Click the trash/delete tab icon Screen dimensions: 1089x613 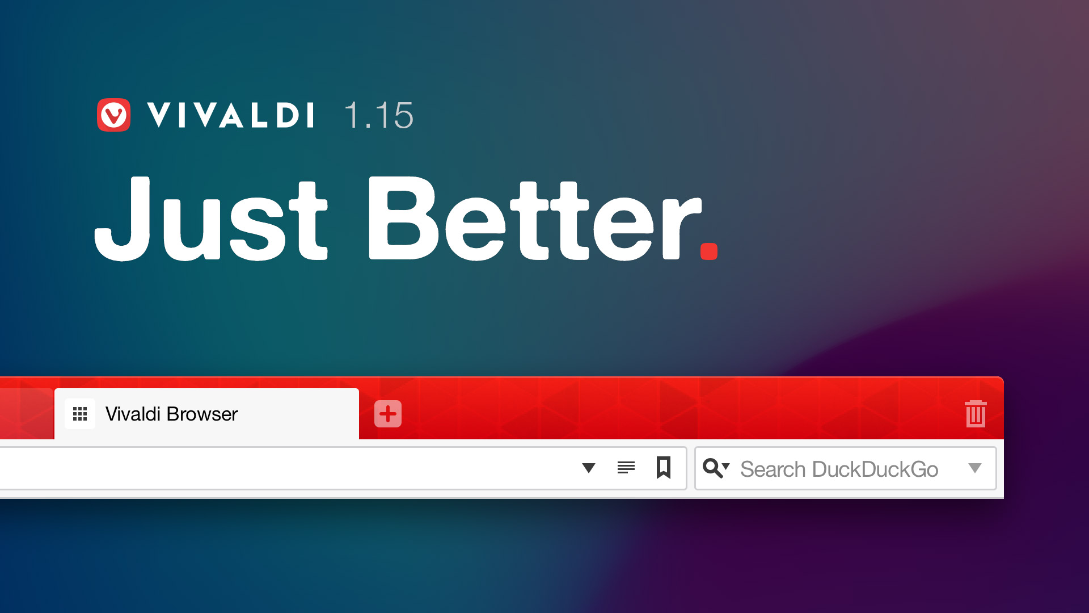976,413
